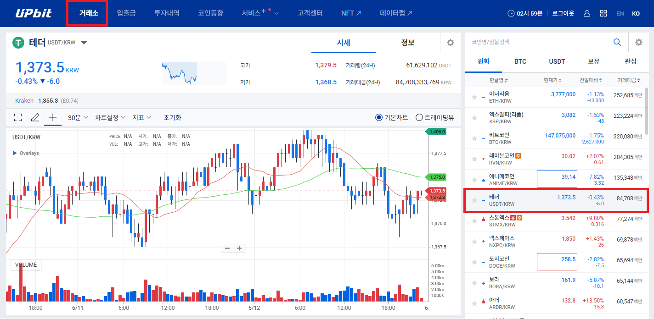The width and height of the screenshot is (654, 319).
Task: Click the Tether coin logo
Action: coord(18,43)
